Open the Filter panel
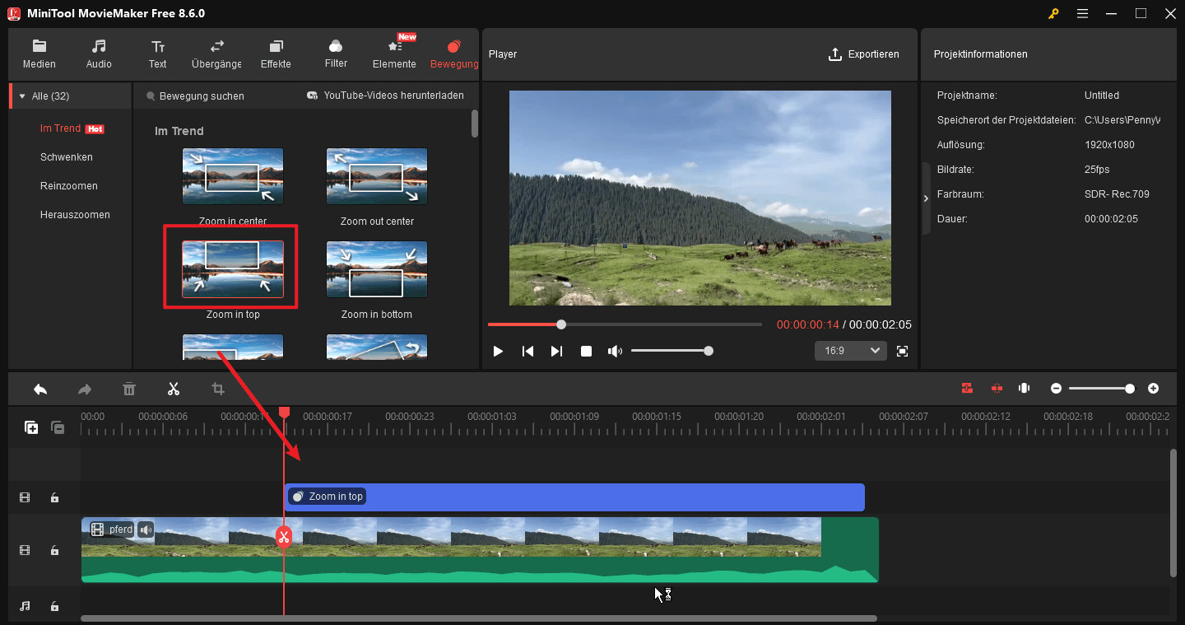Screen dimensions: 1185x625 click(336, 54)
